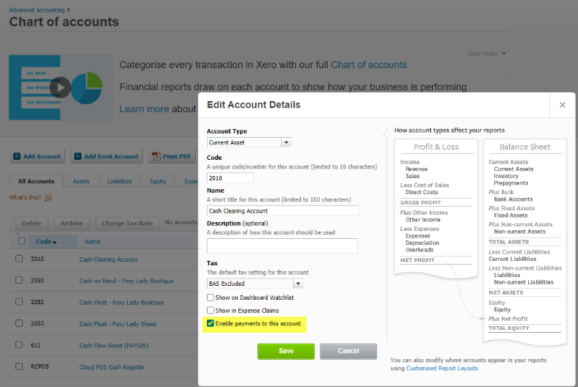Image resolution: width=578 pixels, height=387 pixels.
Task: Switch to the All Accounts tab
Action: coord(36,181)
